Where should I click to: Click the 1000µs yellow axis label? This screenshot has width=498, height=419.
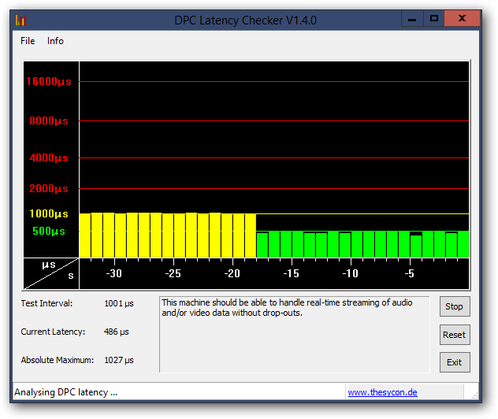(49, 213)
